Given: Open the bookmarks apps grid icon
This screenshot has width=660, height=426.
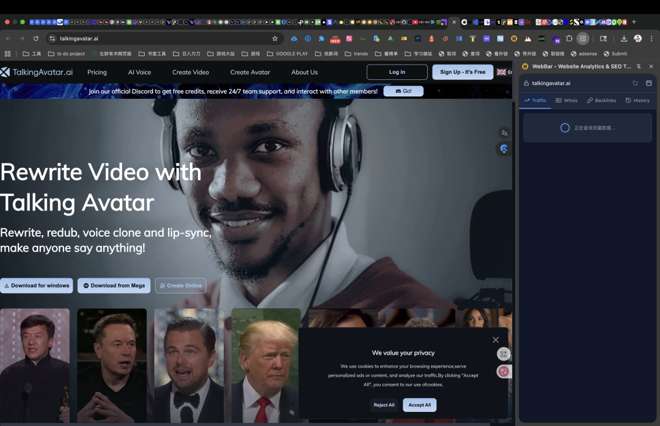Looking at the screenshot, I should 7,54.
